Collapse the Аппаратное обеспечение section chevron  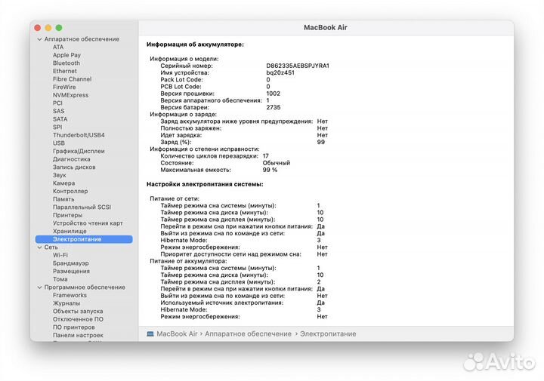(x=39, y=39)
